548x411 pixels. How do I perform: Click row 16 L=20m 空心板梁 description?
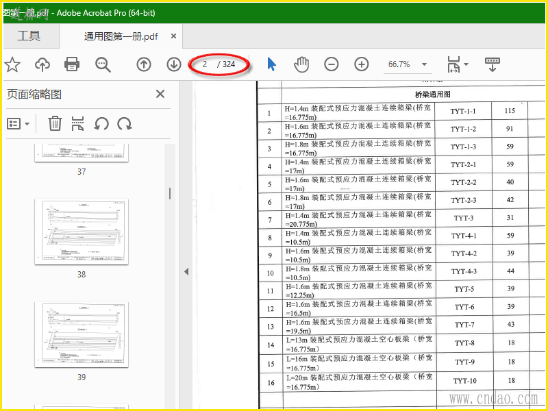point(359,382)
